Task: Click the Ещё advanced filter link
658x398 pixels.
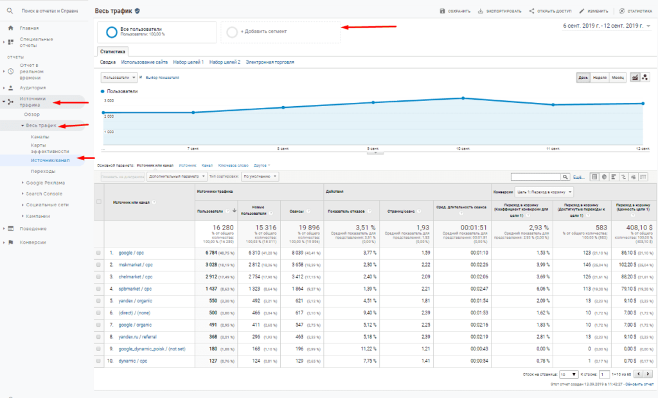Action: (x=578, y=177)
